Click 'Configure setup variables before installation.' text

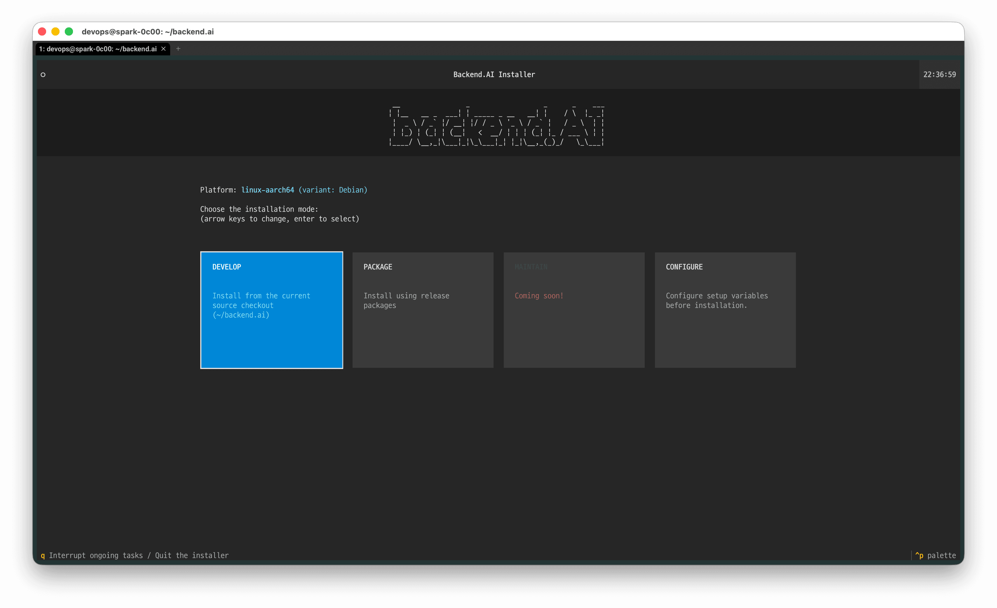[x=717, y=300]
